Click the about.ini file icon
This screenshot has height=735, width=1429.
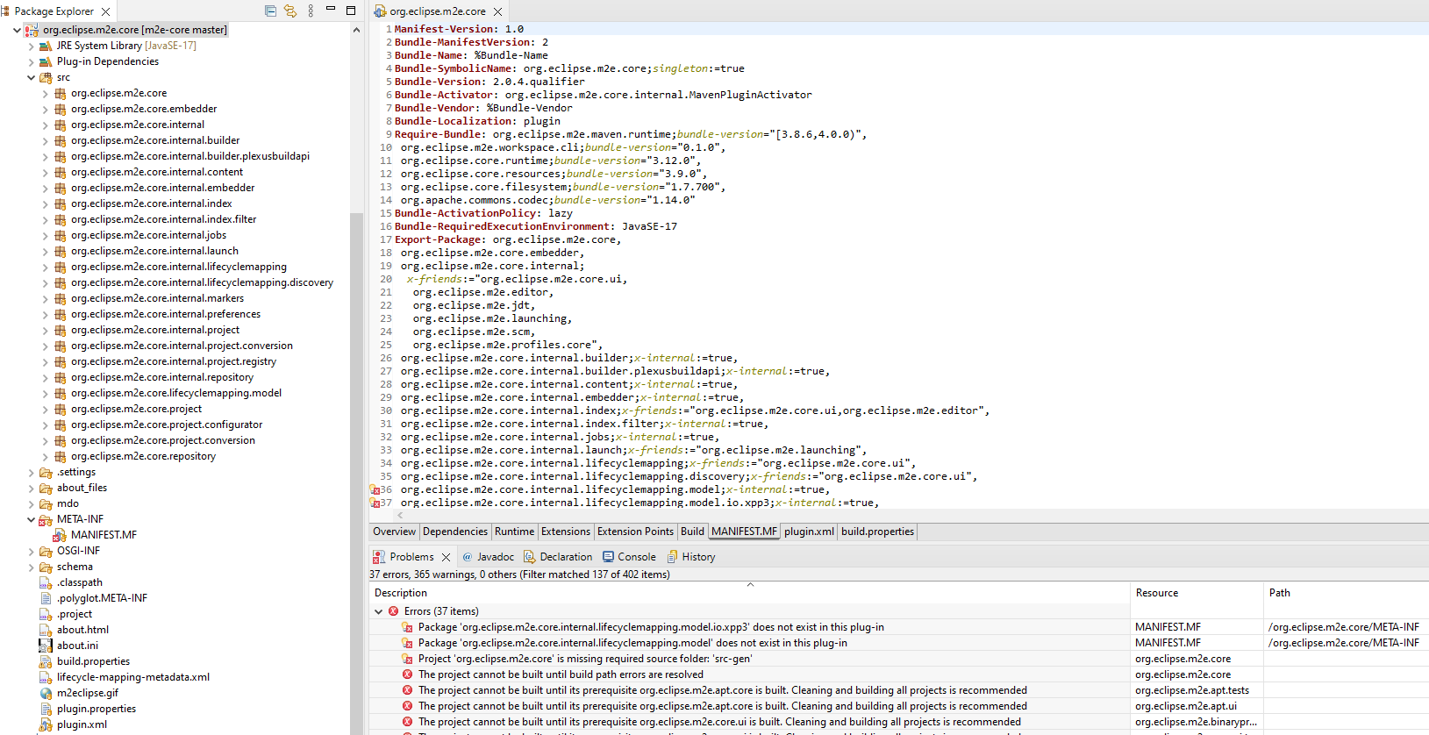coord(46,646)
